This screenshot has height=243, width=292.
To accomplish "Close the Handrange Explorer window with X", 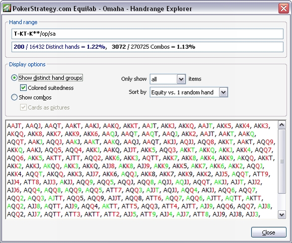I will coord(283,9).
